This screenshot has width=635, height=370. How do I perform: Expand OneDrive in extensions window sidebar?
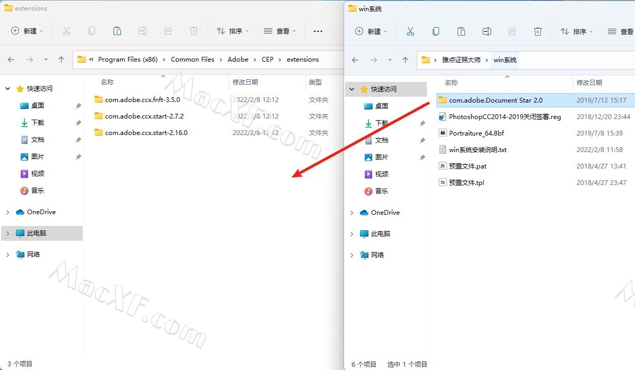[x=7, y=212]
